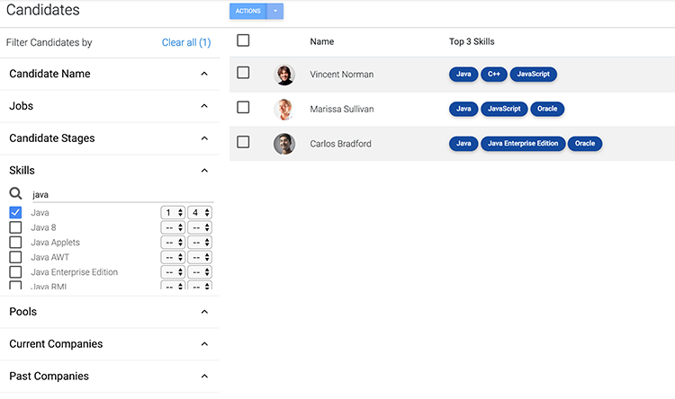Image resolution: width=675 pixels, height=399 pixels.
Task: Click Marissa Sullivan's Oracle skill tag
Action: pyautogui.click(x=547, y=109)
